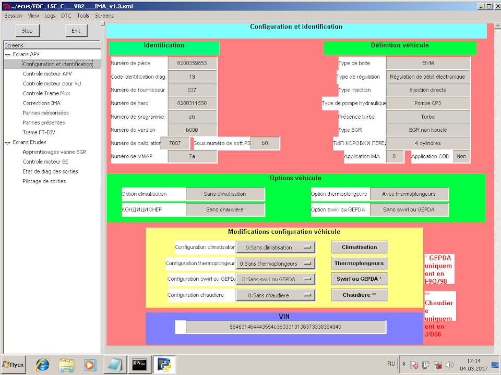Open the Session menu
The width and height of the screenshot is (501, 375).
coord(13,16)
